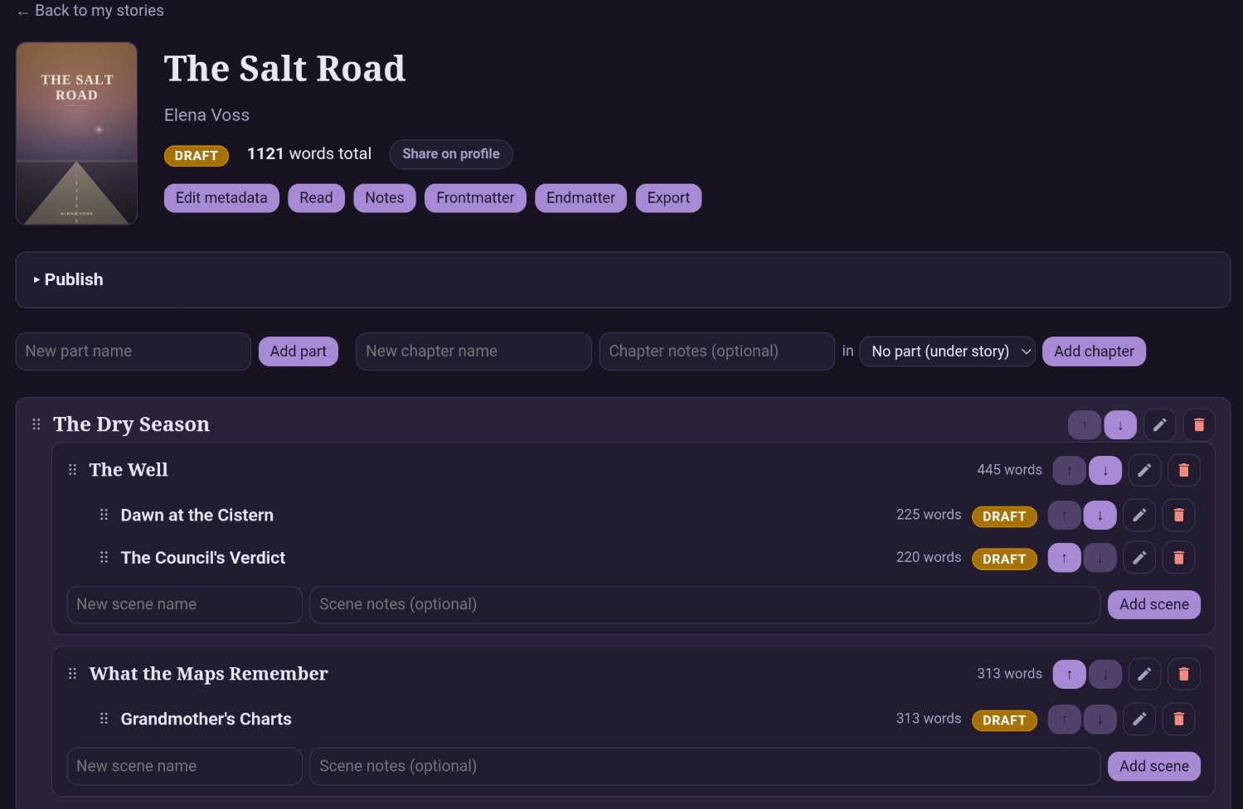Move The Council's Verdict scene up
This screenshot has width=1243, height=809.
1064,558
